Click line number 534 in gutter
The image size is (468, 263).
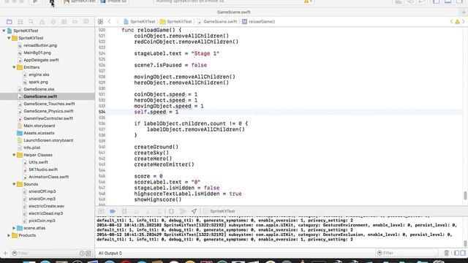[102, 112]
